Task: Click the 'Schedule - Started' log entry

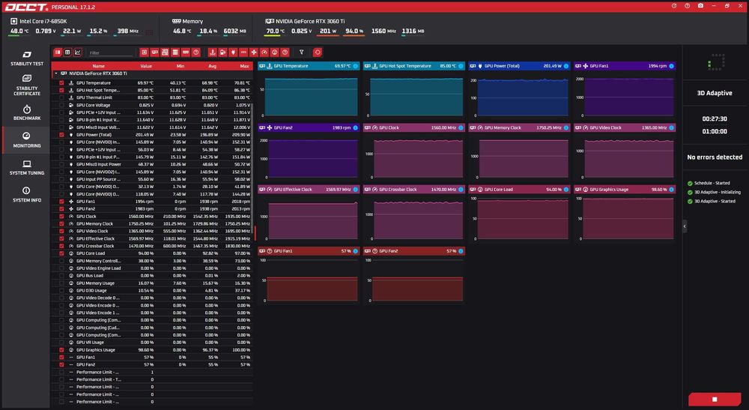Action: (709, 183)
